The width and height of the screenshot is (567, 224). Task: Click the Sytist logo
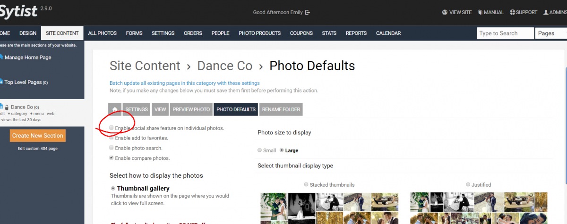(x=18, y=12)
